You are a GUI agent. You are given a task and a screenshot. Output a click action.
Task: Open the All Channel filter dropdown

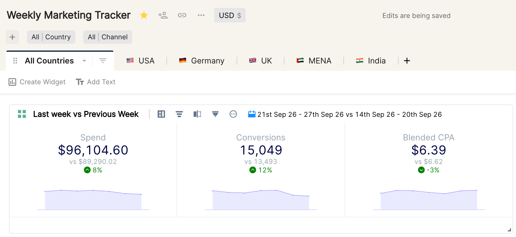(108, 37)
